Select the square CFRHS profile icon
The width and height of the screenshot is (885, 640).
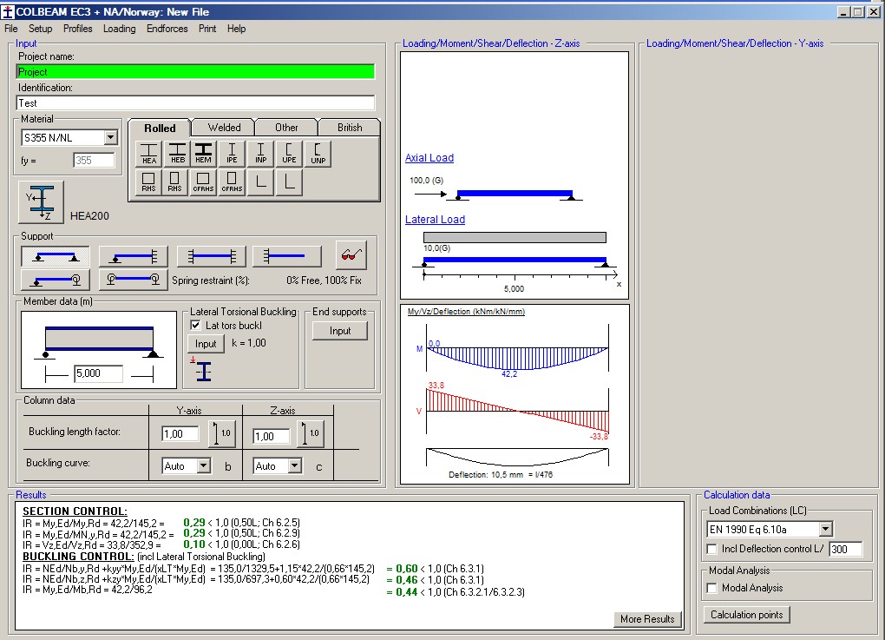point(203,182)
